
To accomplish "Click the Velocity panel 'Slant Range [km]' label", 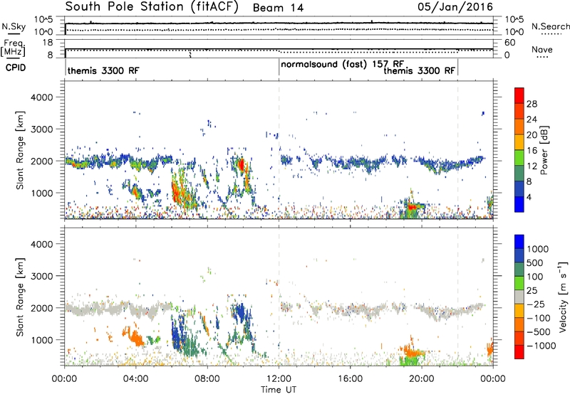I will 20,297.
